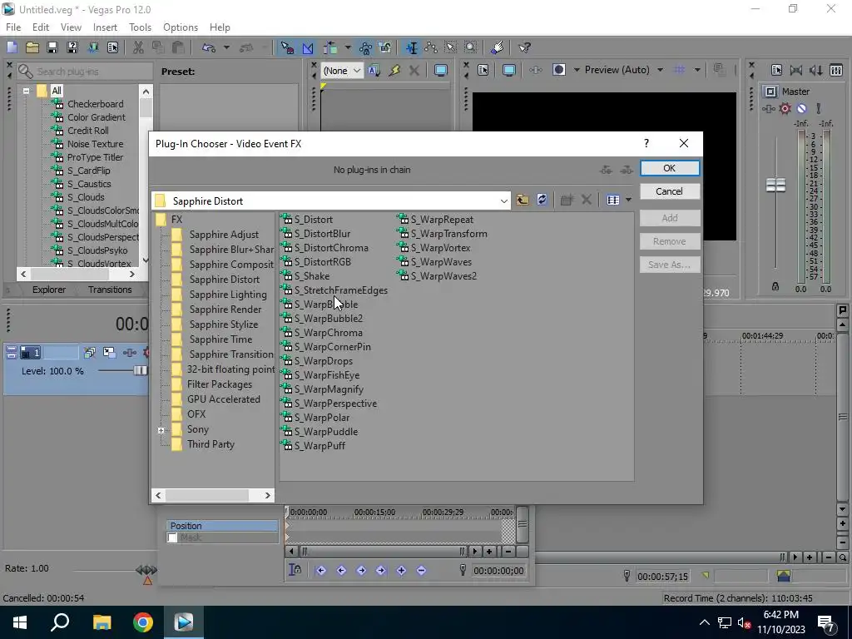Click the Search plug-ins field
This screenshot has height=639, width=852.
[84, 72]
